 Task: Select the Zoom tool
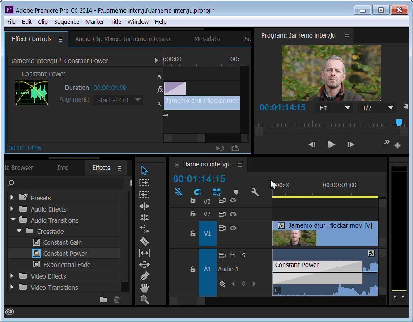point(145,300)
